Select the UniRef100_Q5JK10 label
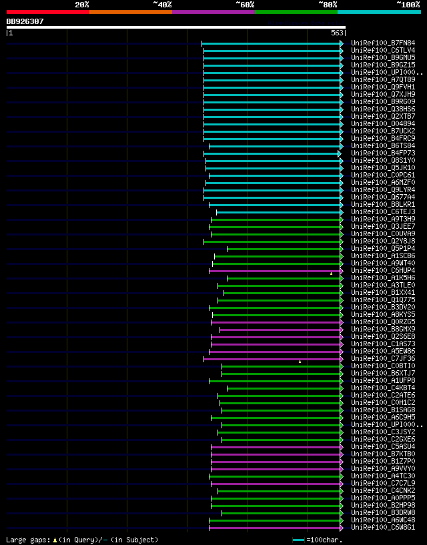Viewport: 427px width, 545px height. [x=383, y=167]
